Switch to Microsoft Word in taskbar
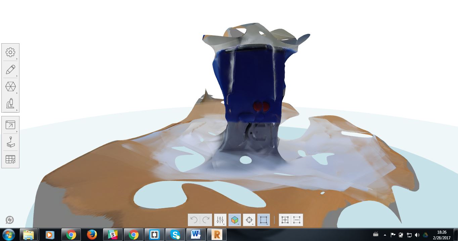The width and height of the screenshot is (458, 241). [196, 235]
